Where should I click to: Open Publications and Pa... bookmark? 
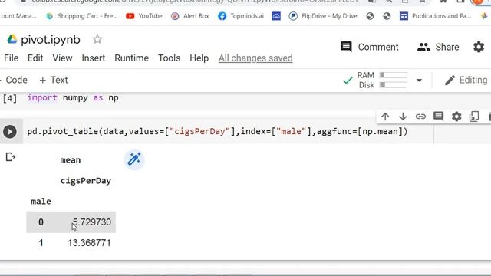click(436, 16)
